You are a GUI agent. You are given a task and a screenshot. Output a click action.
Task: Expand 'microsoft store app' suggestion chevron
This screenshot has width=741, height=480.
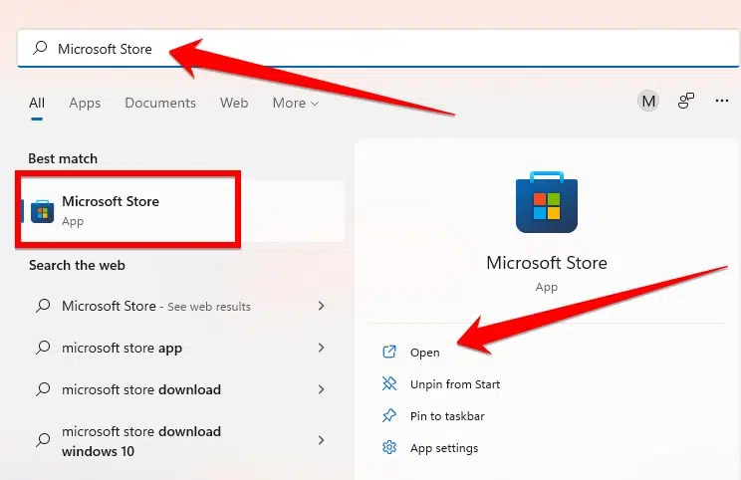(x=322, y=348)
